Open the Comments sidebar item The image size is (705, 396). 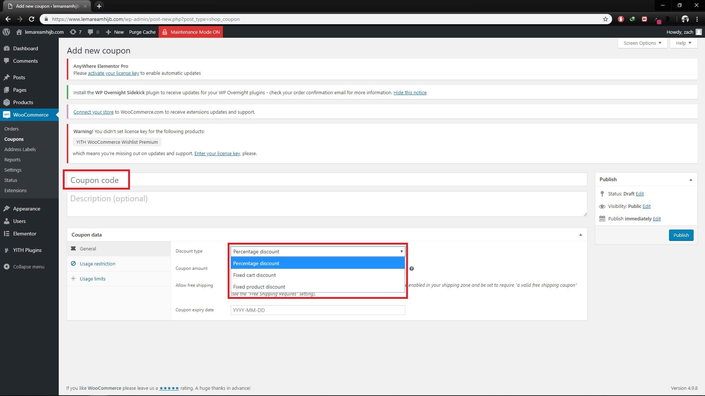click(29, 61)
